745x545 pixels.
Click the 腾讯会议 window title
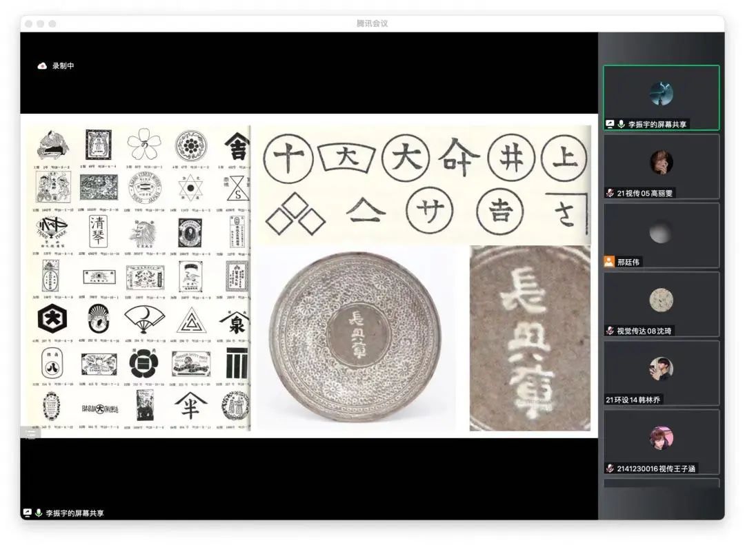372,23
